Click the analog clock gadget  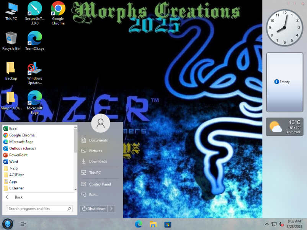pyautogui.click(x=284, y=28)
